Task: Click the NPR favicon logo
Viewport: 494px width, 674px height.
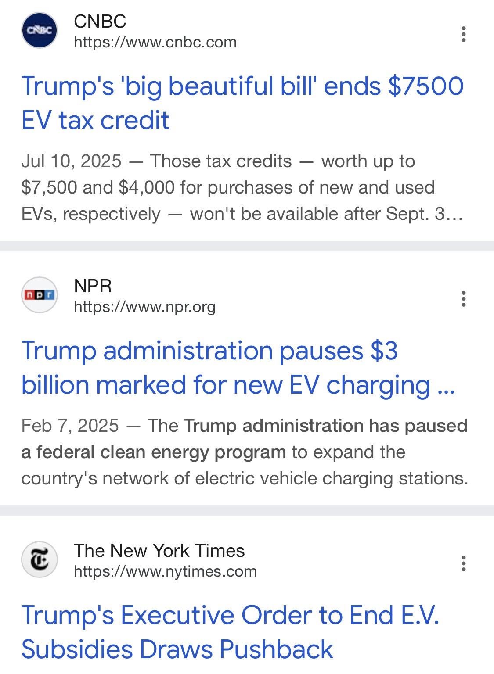Action: 40,295
